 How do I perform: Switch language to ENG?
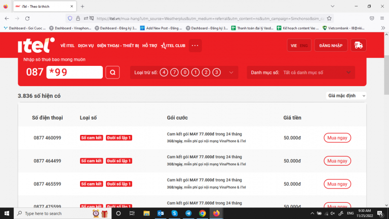pyautogui.click(x=304, y=46)
